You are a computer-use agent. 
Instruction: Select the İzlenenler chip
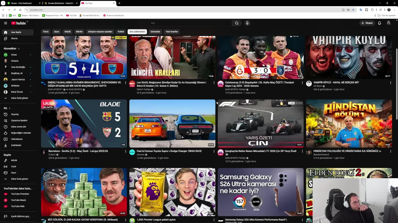pos(155,32)
